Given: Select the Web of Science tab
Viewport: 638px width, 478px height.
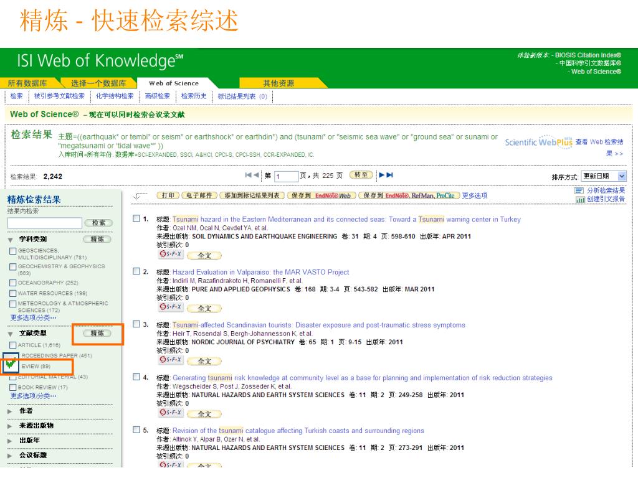Looking at the screenshot, I should 174,83.
